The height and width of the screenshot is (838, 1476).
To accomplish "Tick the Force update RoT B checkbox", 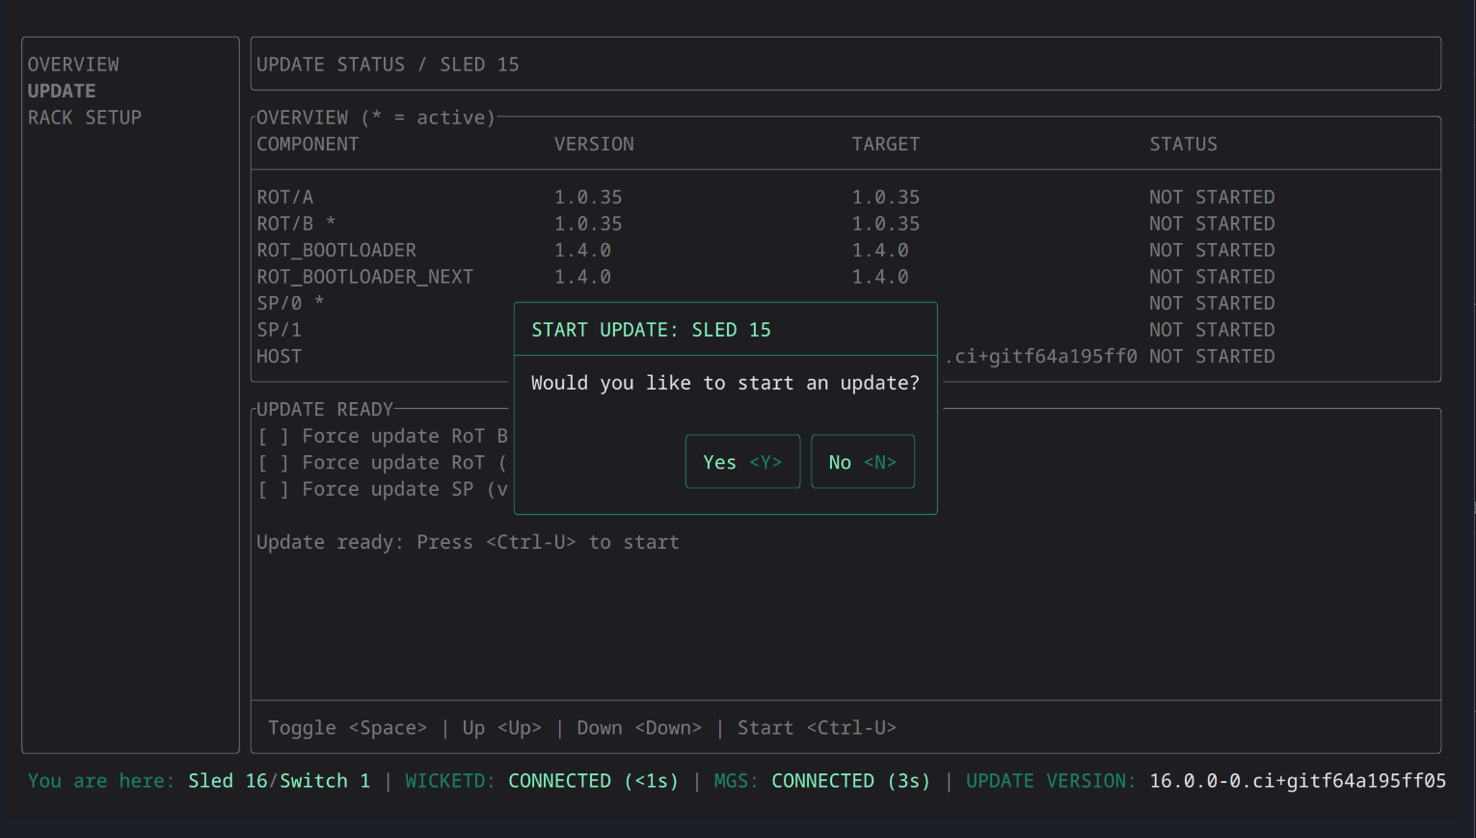I will [x=274, y=436].
